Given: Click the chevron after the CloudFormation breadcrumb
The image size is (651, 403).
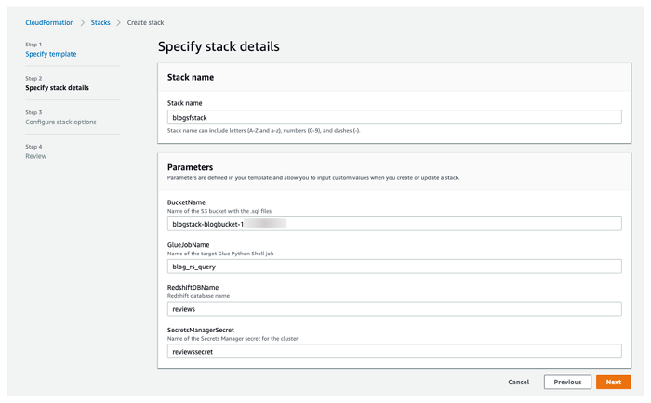Looking at the screenshot, I should click(x=82, y=21).
